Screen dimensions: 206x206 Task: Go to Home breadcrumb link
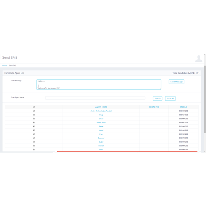[5, 66]
